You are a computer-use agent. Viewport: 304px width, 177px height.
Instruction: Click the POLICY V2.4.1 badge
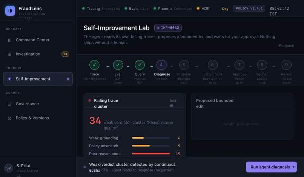point(249,9)
